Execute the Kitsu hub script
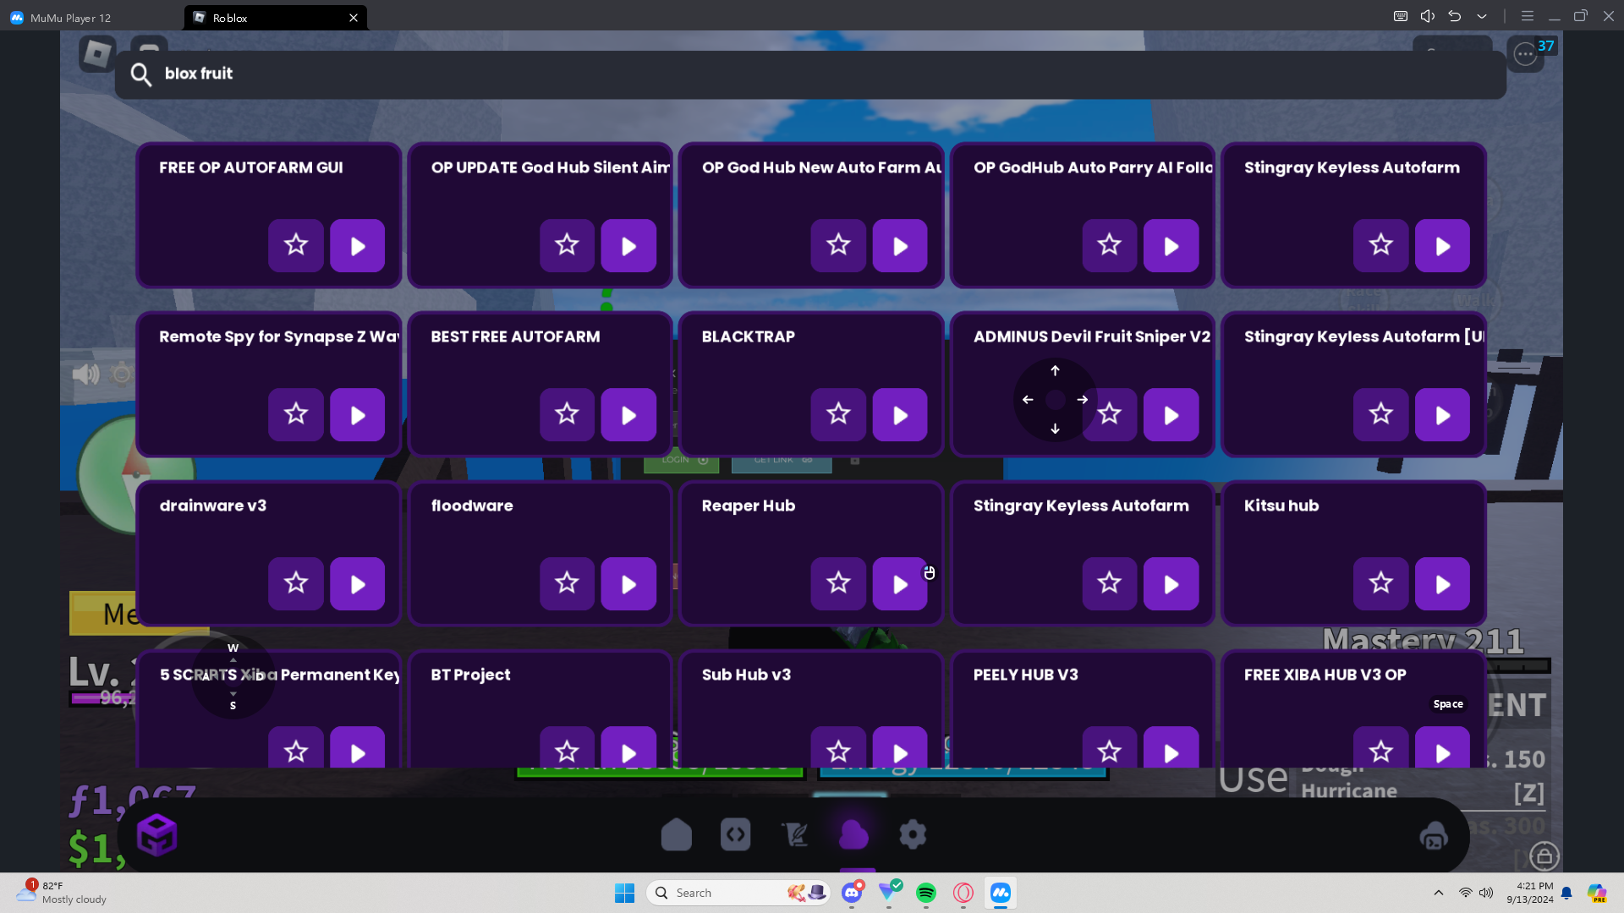 click(x=1442, y=584)
